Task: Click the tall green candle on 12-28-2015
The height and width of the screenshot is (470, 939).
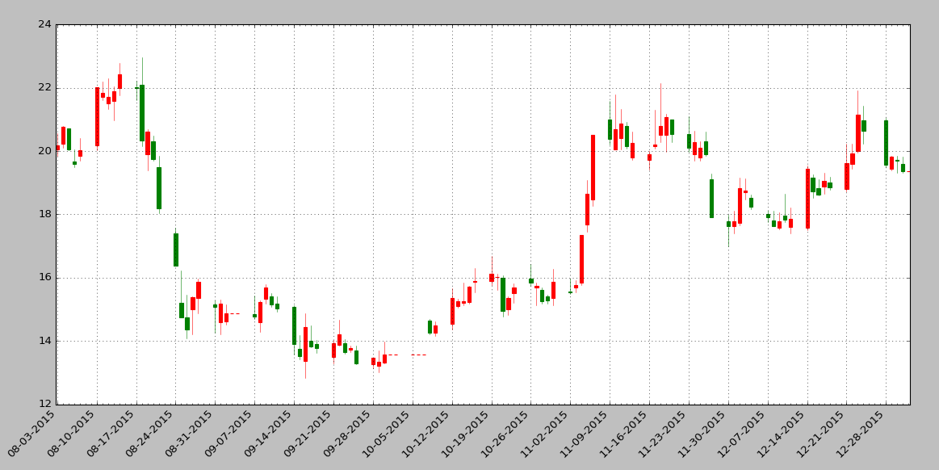Action: (886, 143)
